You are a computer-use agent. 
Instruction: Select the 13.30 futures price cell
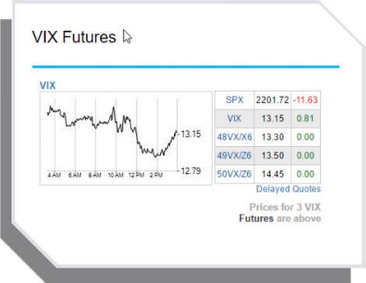pyautogui.click(x=272, y=137)
